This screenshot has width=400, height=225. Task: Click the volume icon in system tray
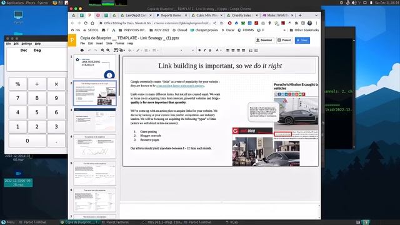(x=354, y=2)
